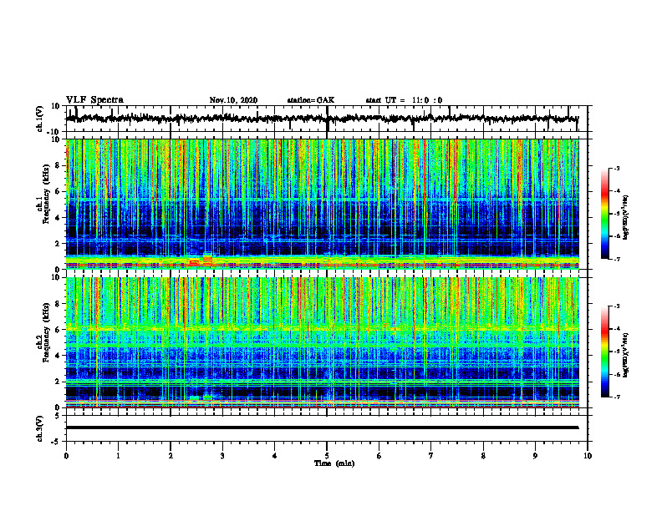Click the "VLF Spectra" plot title
Viewport: 662px width, 511px height.
(x=94, y=100)
